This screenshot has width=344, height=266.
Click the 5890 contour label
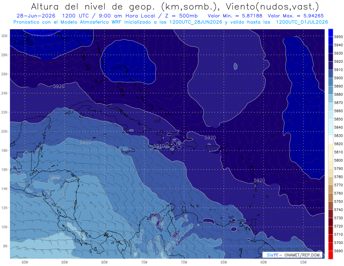coord(55,177)
